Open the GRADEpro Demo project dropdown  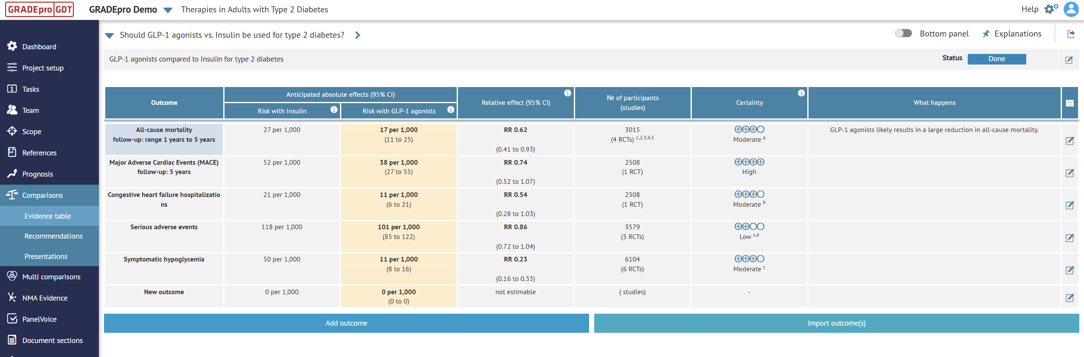[x=168, y=10]
